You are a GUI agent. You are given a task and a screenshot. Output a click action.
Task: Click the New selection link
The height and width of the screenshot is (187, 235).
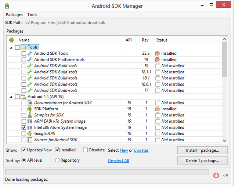pyautogui.click(x=124, y=150)
